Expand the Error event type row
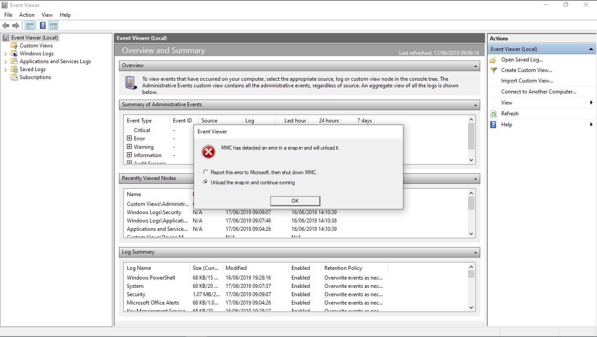Viewport: 597px width, 337px height. tap(129, 138)
